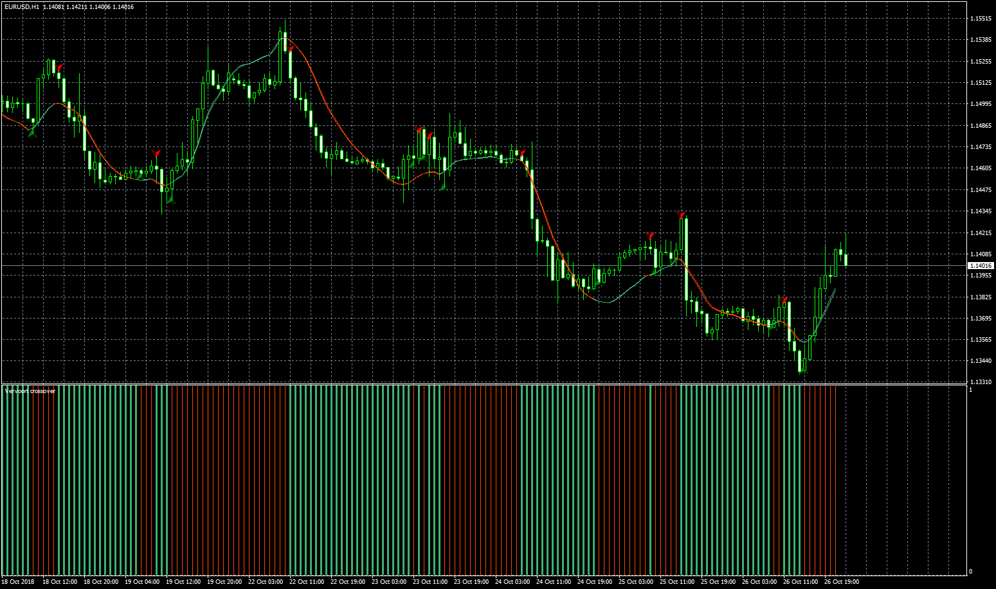Viewport: 996px width, 589px height.
Task: Click the indicator scale value 1
Action: coord(971,391)
